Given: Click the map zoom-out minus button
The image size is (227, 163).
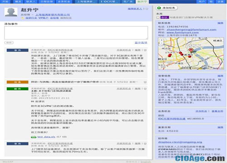Looking at the screenshot, I should pos(162,43).
